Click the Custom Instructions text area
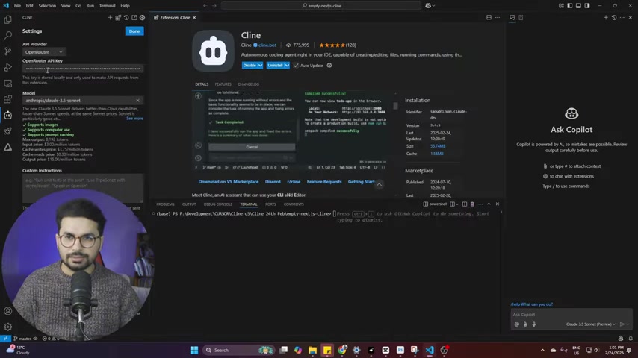The width and height of the screenshot is (638, 358). [x=83, y=188]
